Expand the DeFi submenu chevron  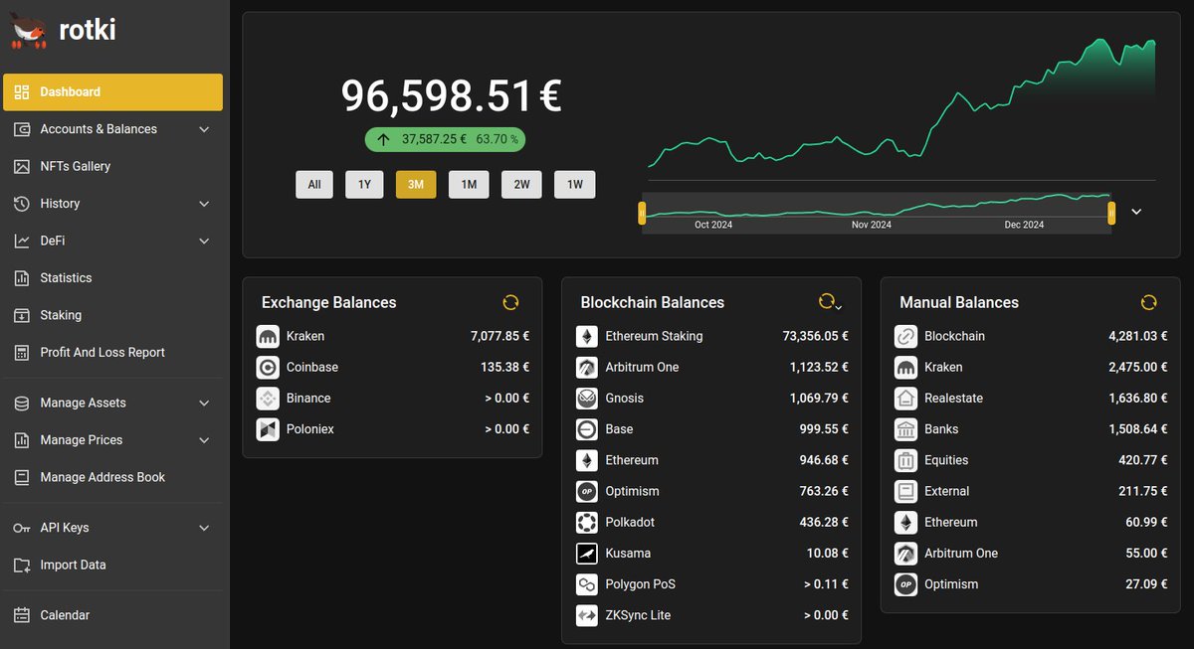(x=204, y=241)
